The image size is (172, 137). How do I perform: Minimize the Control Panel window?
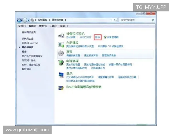pyautogui.click(x=139, y=13)
